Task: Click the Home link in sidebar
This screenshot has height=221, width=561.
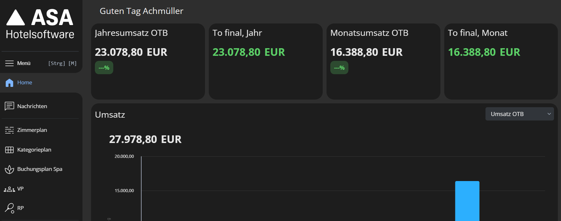Action: pyautogui.click(x=24, y=82)
